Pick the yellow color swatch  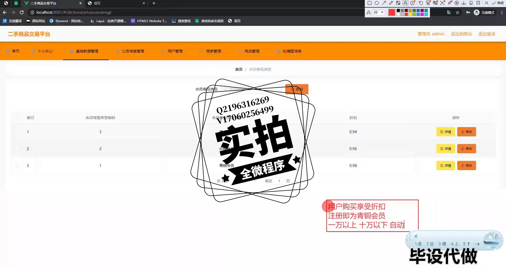(x=410, y=14)
